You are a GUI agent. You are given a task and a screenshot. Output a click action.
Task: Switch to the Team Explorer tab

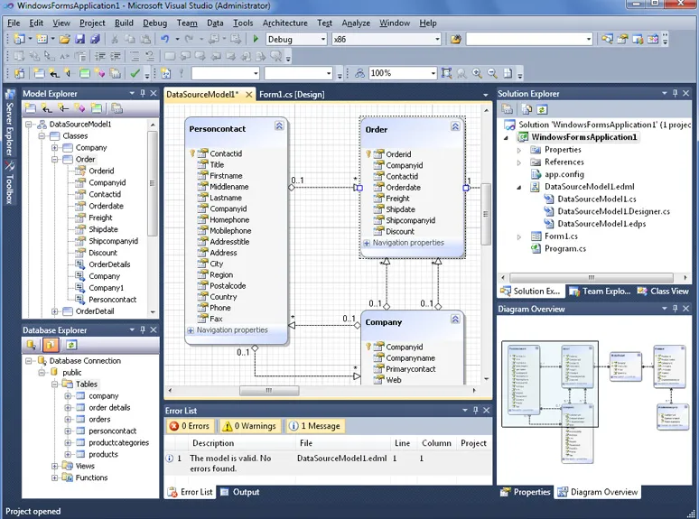tap(600, 291)
